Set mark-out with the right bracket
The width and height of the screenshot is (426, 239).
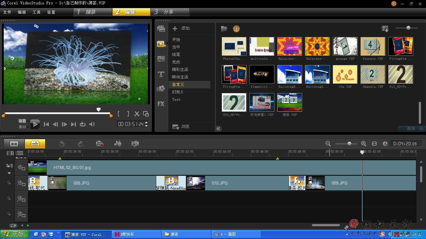pyautogui.click(x=128, y=114)
